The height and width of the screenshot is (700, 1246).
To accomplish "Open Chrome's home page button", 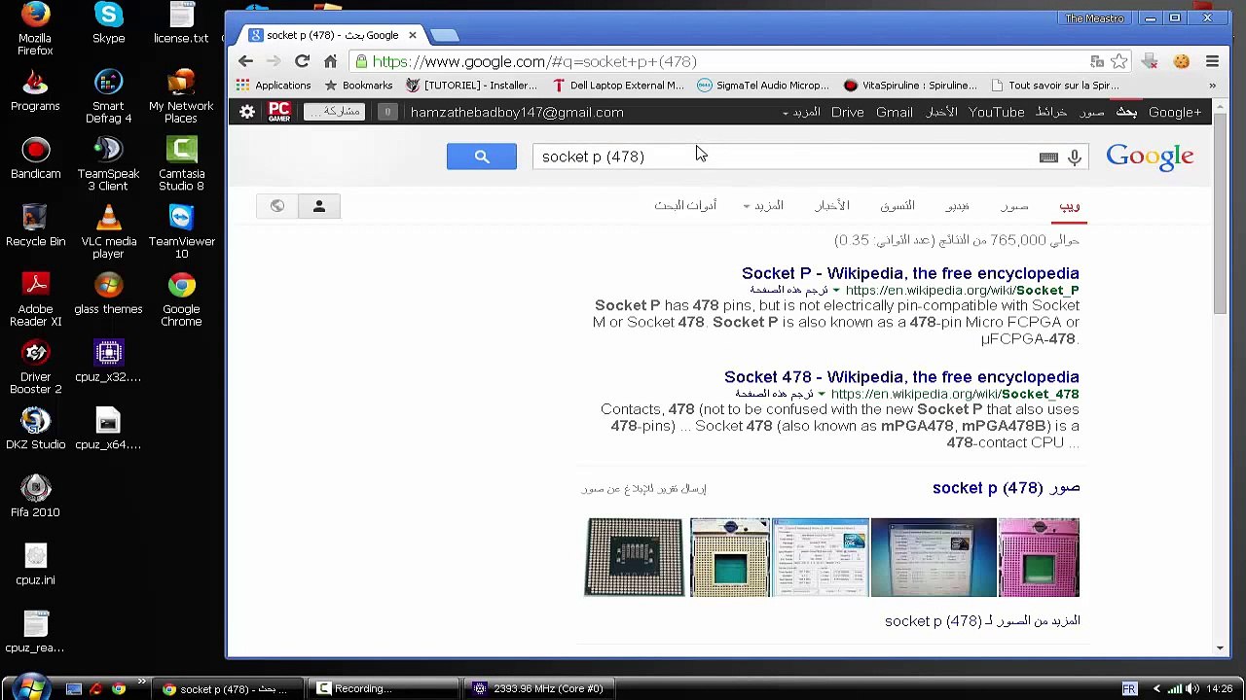I will tap(330, 61).
